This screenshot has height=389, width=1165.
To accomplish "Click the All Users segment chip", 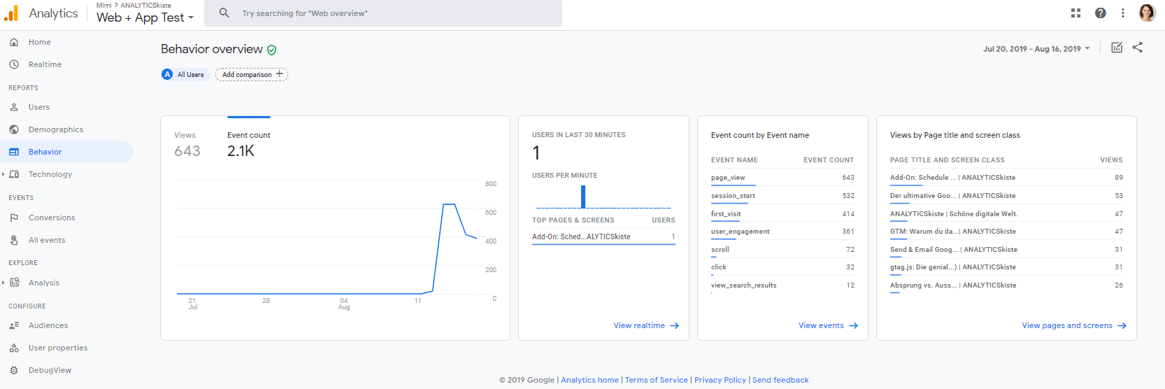I will pyautogui.click(x=185, y=74).
